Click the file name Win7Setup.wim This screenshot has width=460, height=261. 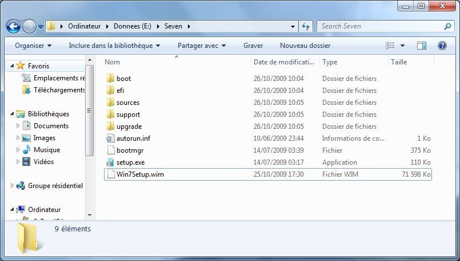coord(140,174)
